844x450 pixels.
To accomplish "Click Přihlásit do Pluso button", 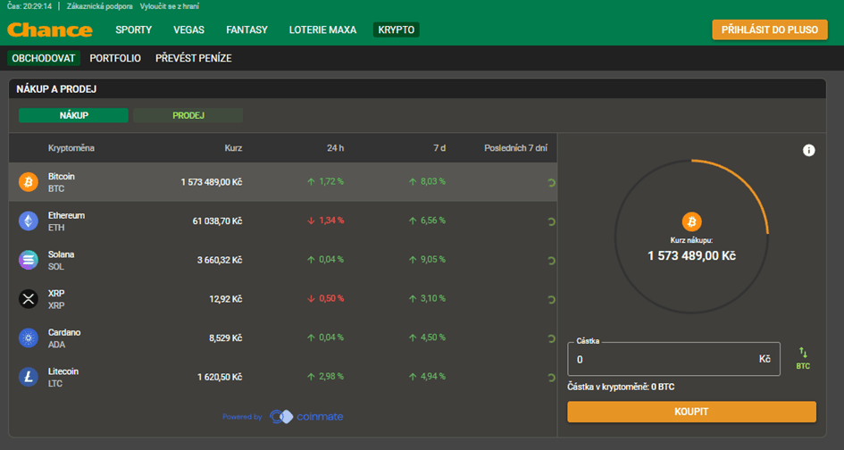I will (770, 29).
